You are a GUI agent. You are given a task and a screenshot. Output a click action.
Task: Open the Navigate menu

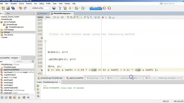point(14,4)
